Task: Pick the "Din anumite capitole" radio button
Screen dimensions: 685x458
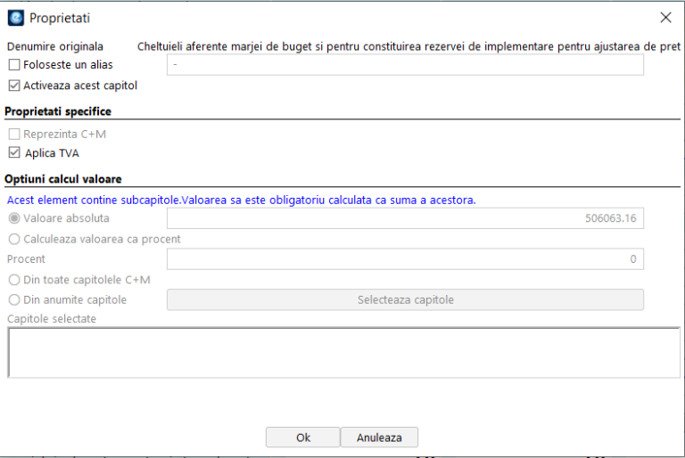Action: 14,300
